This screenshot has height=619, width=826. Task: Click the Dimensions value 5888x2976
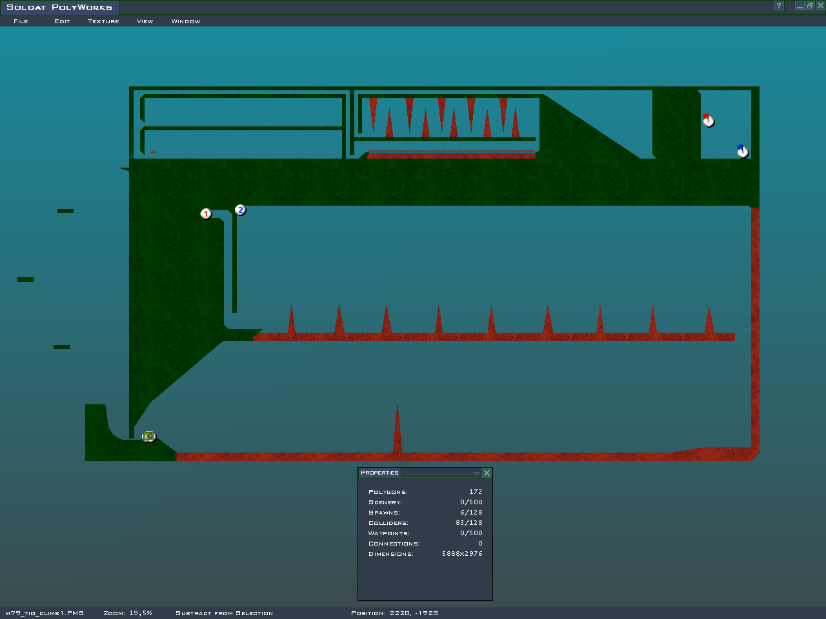(462, 554)
